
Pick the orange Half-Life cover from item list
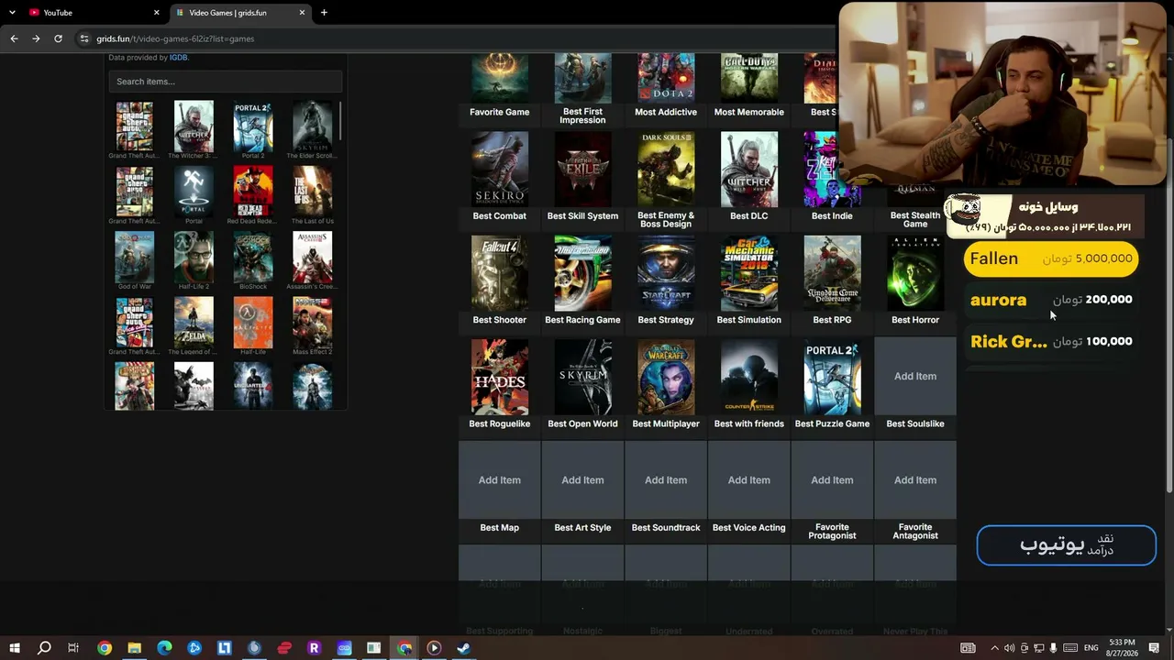[x=253, y=323]
